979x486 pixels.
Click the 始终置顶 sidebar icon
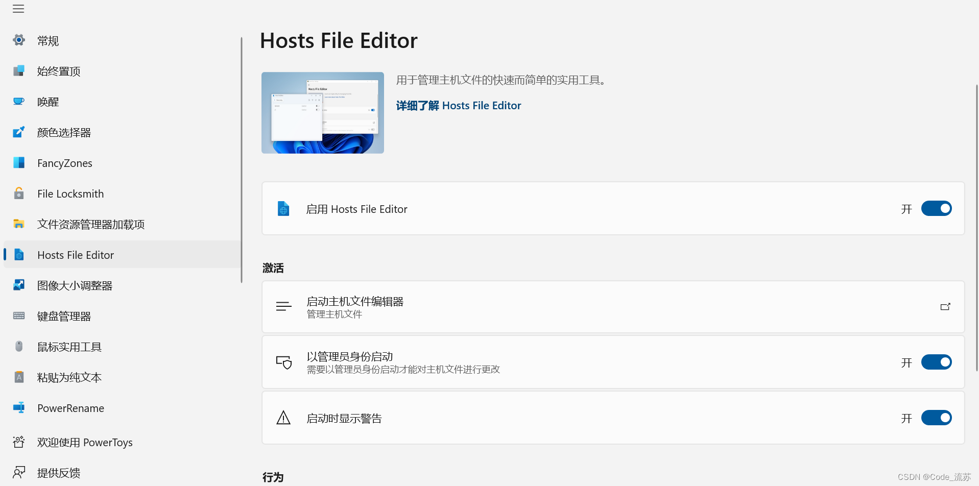pos(19,70)
